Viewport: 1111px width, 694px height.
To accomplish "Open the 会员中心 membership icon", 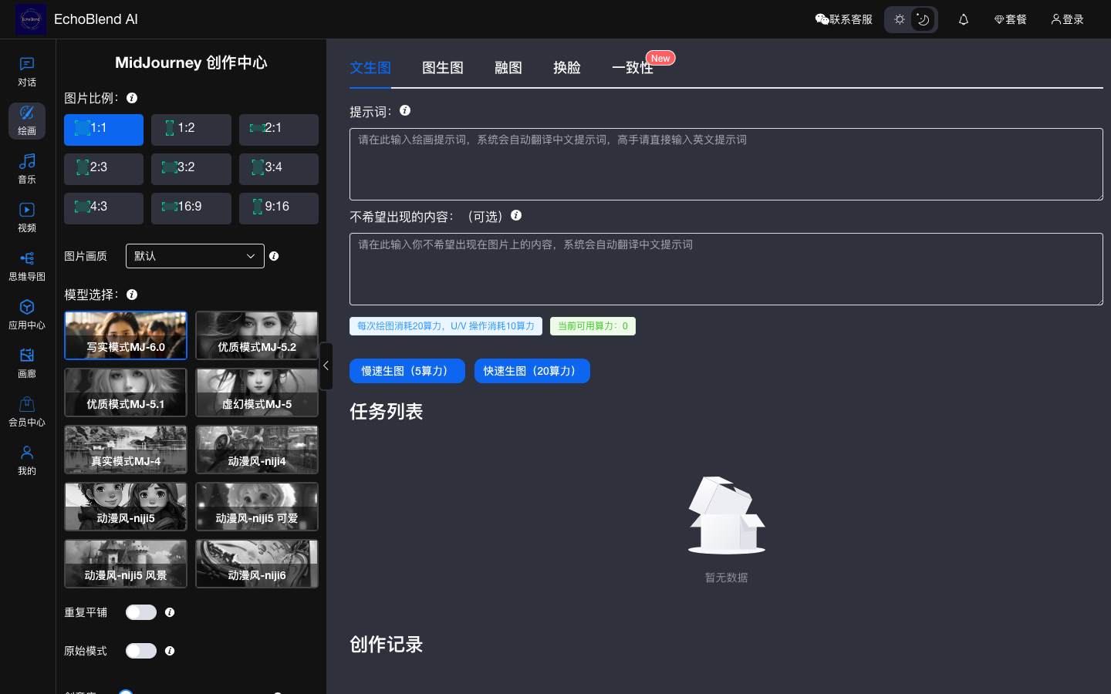I will (27, 412).
